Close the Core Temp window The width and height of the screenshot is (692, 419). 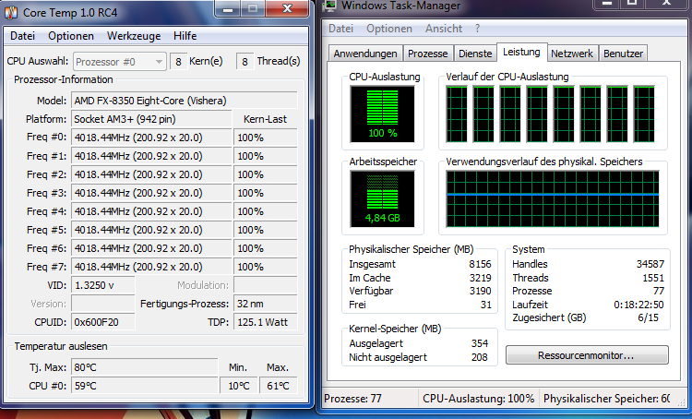(287, 8)
